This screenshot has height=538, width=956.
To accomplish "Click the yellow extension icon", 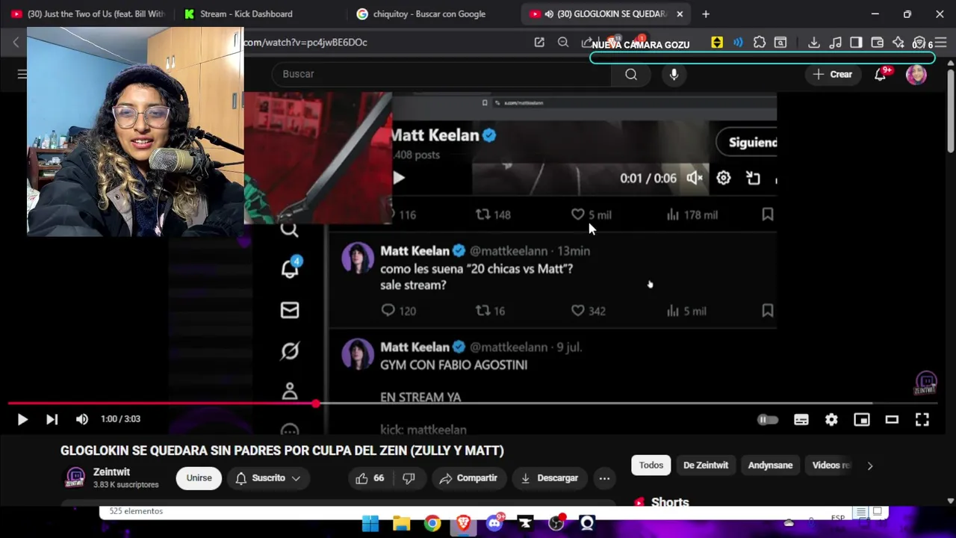I will 717,43.
